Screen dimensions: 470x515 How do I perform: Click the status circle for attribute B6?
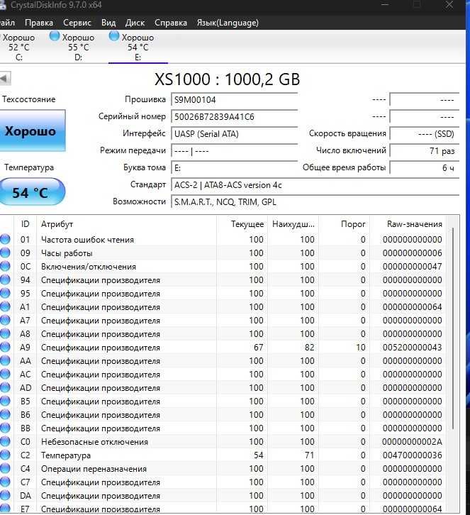[x=5, y=414]
